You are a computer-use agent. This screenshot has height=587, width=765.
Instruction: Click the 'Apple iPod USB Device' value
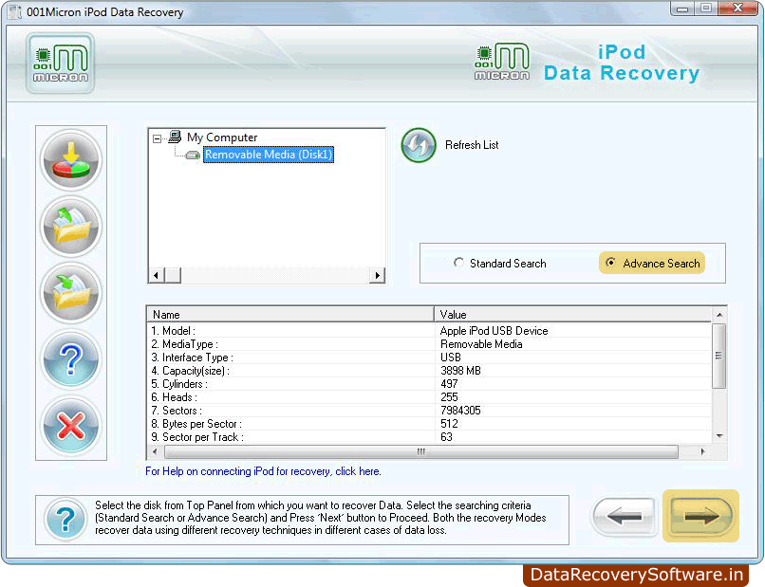coord(494,331)
